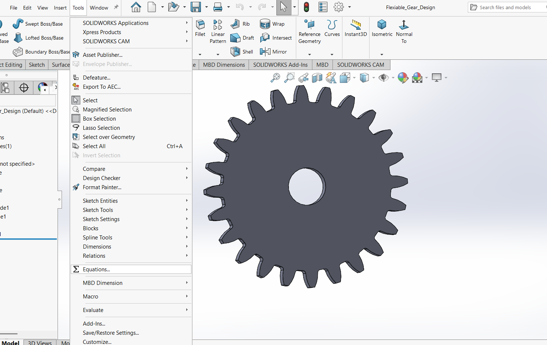The image size is (547, 345).
Task: Click the Lofted Boss/Base tool
Action: point(38,38)
